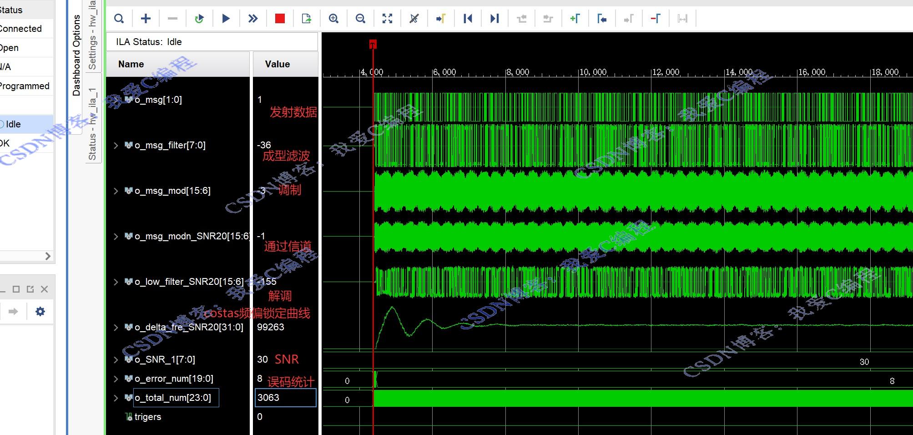
Task: Export ILA data icon
Action: 307,19
